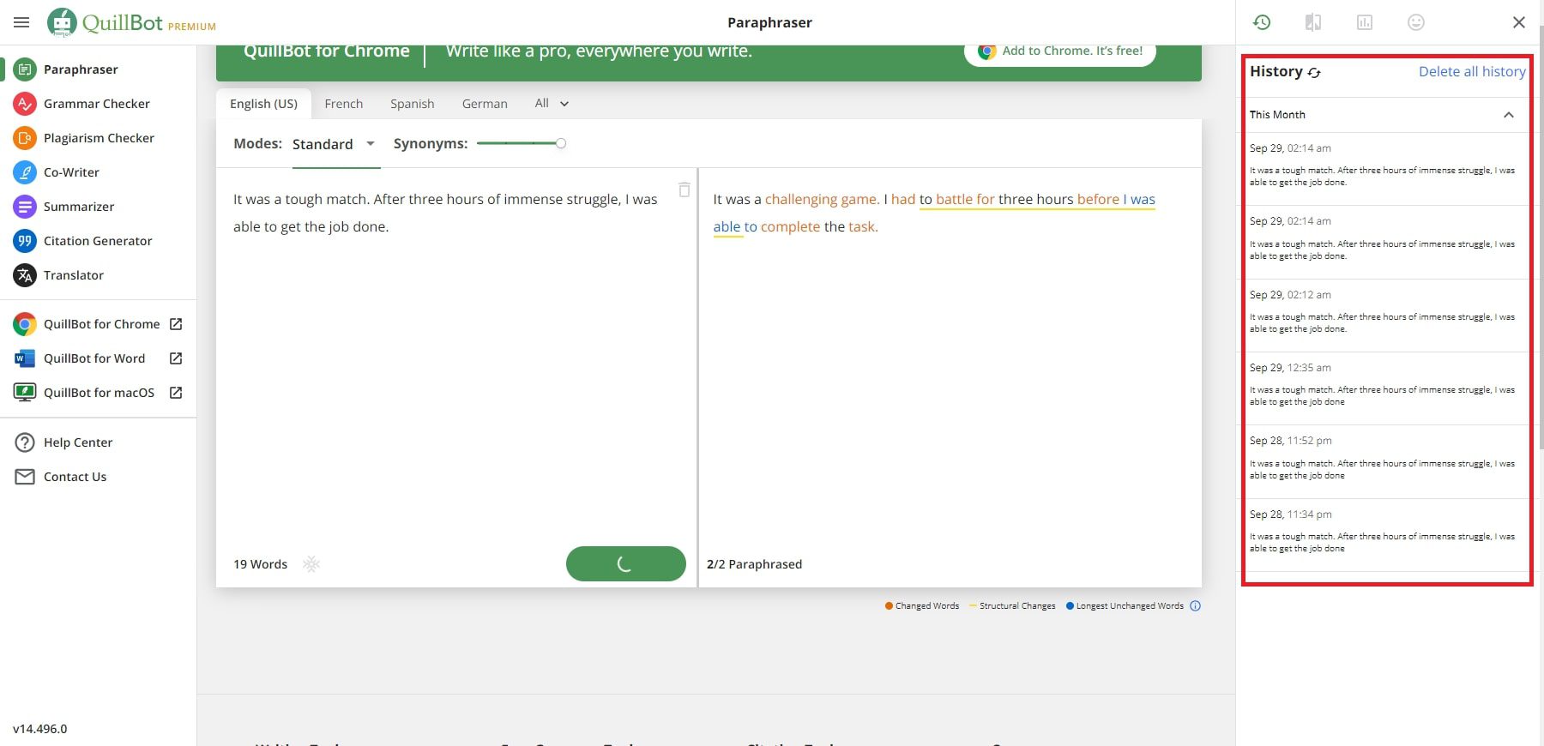Refresh history using the sync icon
This screenshot has height=746, width=1544.
(x=1314, y=73)
